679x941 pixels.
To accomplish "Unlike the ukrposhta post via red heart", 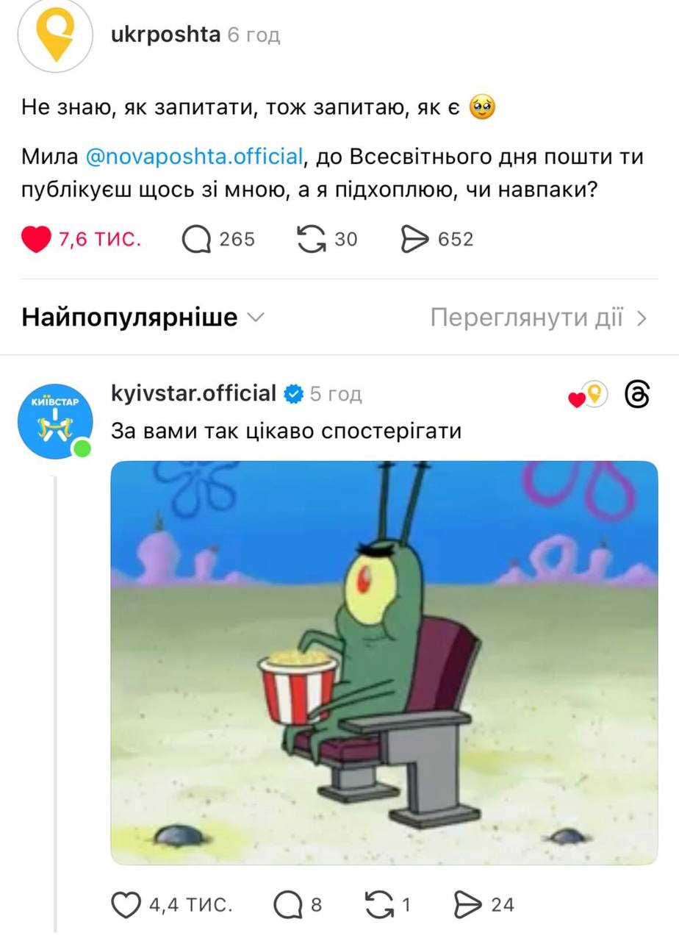I will [x=36, y=239].
